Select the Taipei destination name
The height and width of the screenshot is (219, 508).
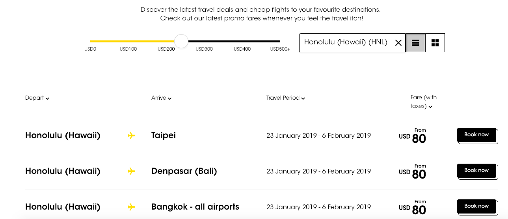tap(164, 136)
